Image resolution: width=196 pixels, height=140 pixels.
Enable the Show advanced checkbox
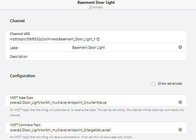153,84
